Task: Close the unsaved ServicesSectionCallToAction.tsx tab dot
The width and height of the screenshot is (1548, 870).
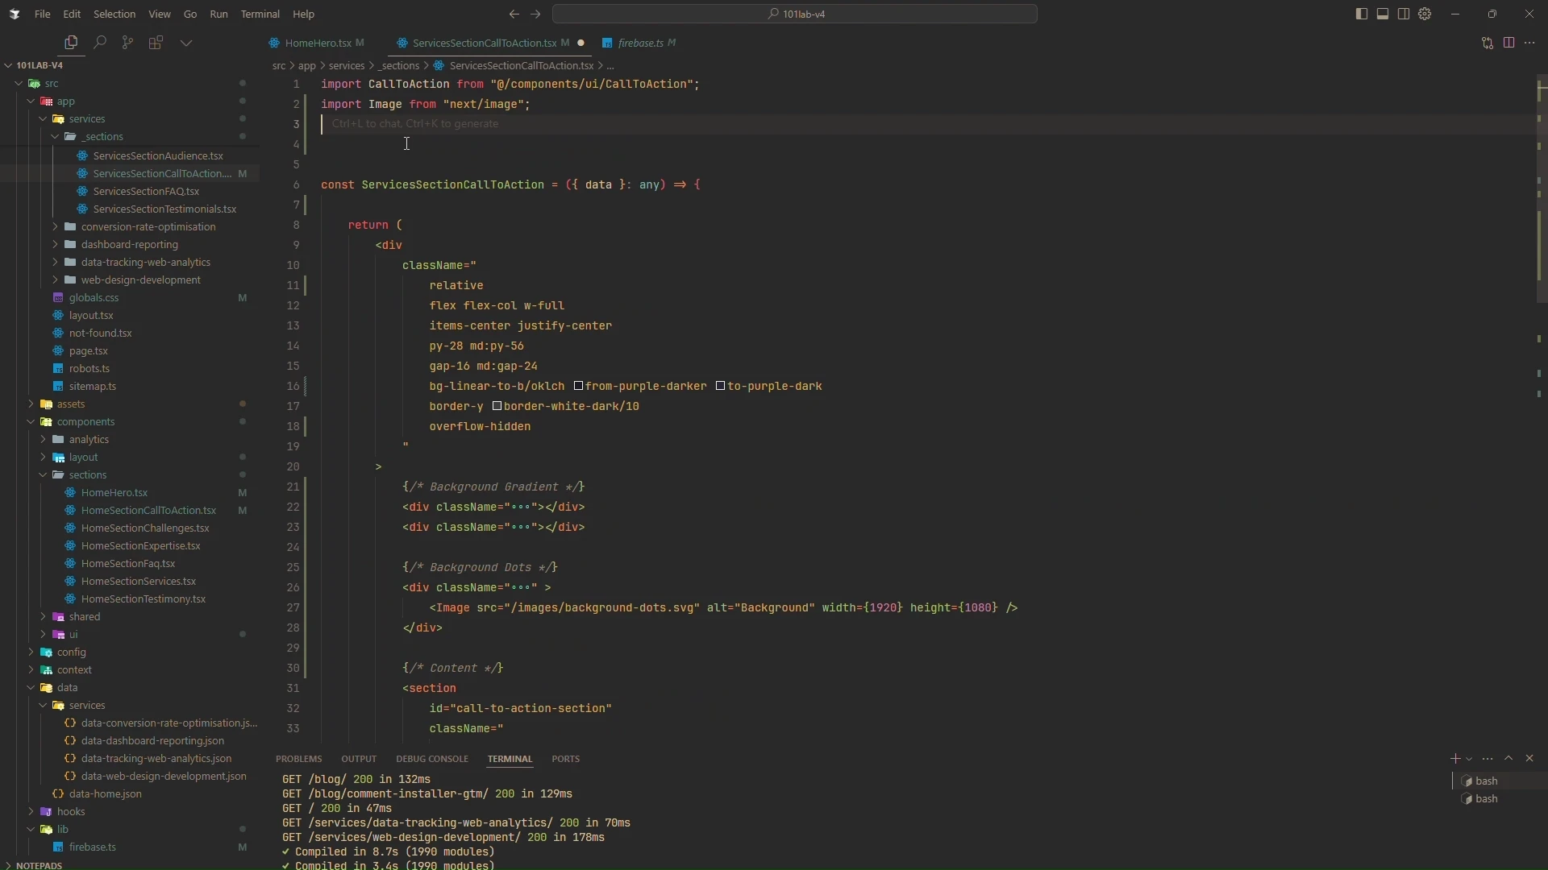Action: (580, 43)
